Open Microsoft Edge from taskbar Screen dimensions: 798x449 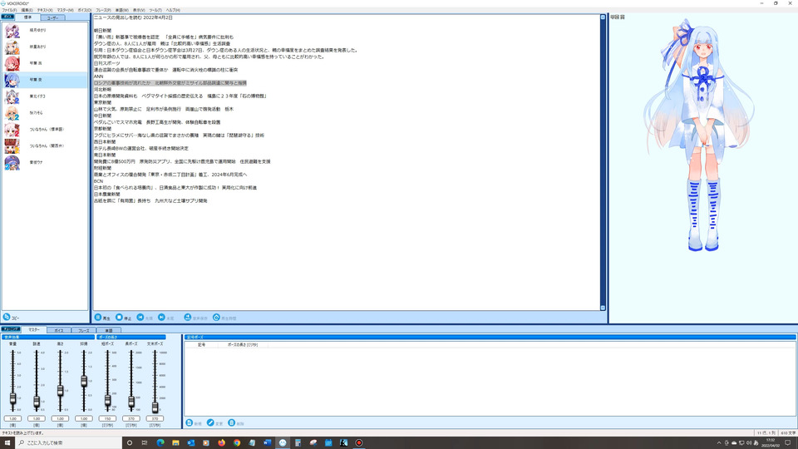point(160,443)
